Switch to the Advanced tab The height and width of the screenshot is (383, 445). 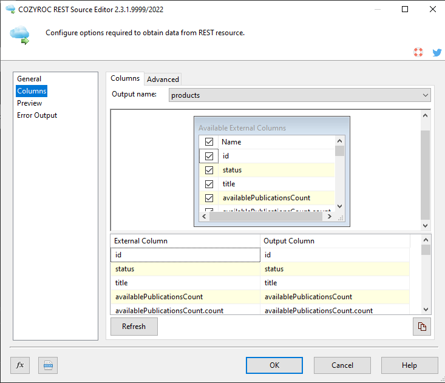pos(163,79)
